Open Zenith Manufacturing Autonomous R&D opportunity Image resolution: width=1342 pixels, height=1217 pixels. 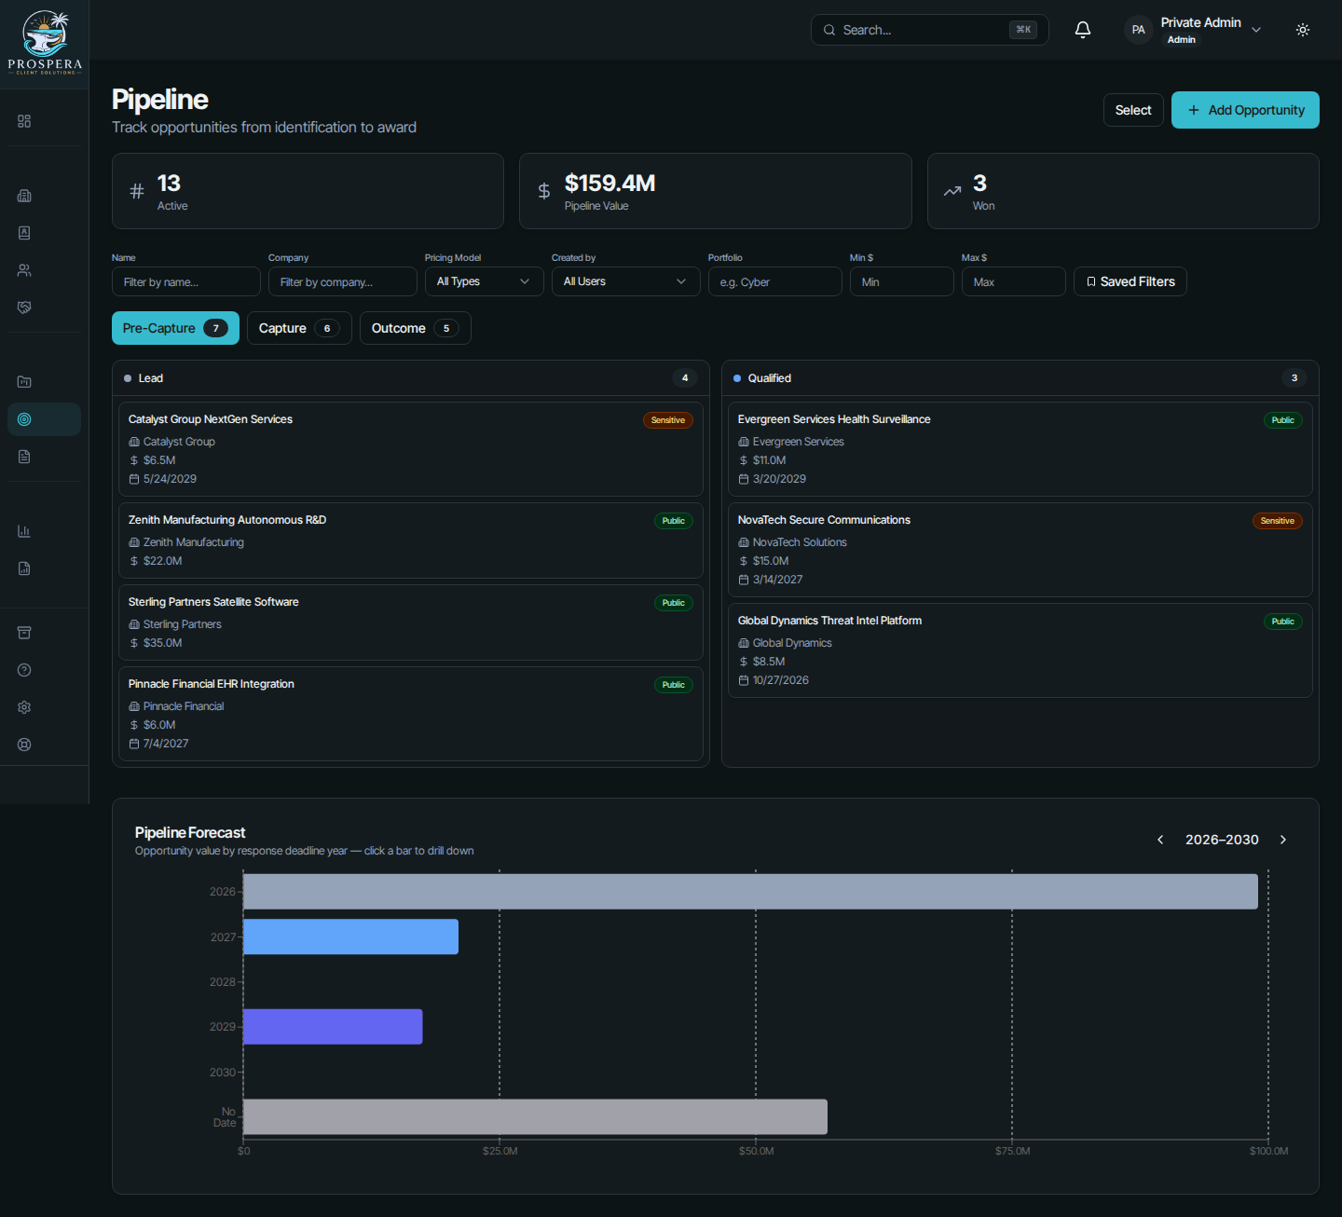[411, 540]
